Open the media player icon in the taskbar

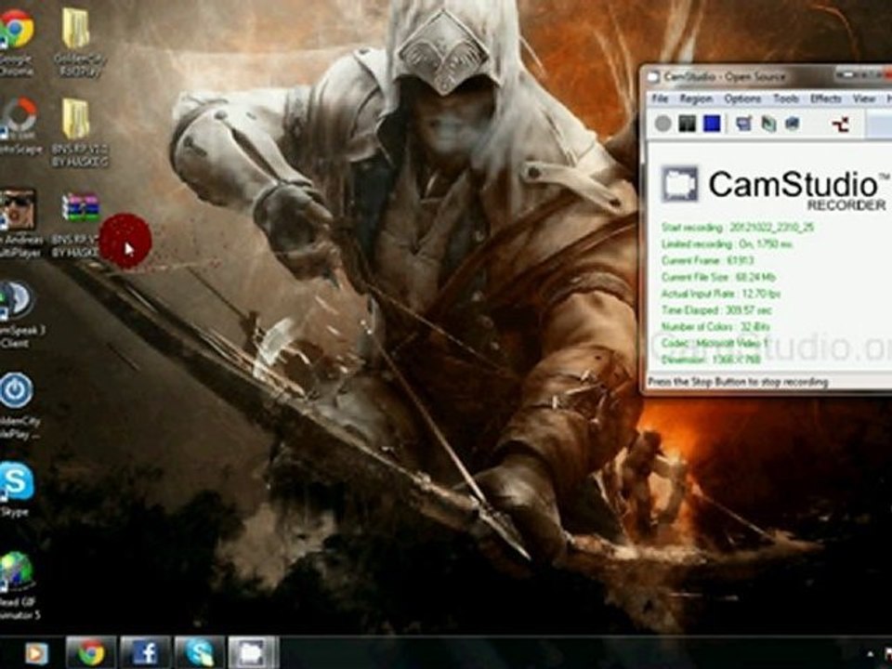35,653
